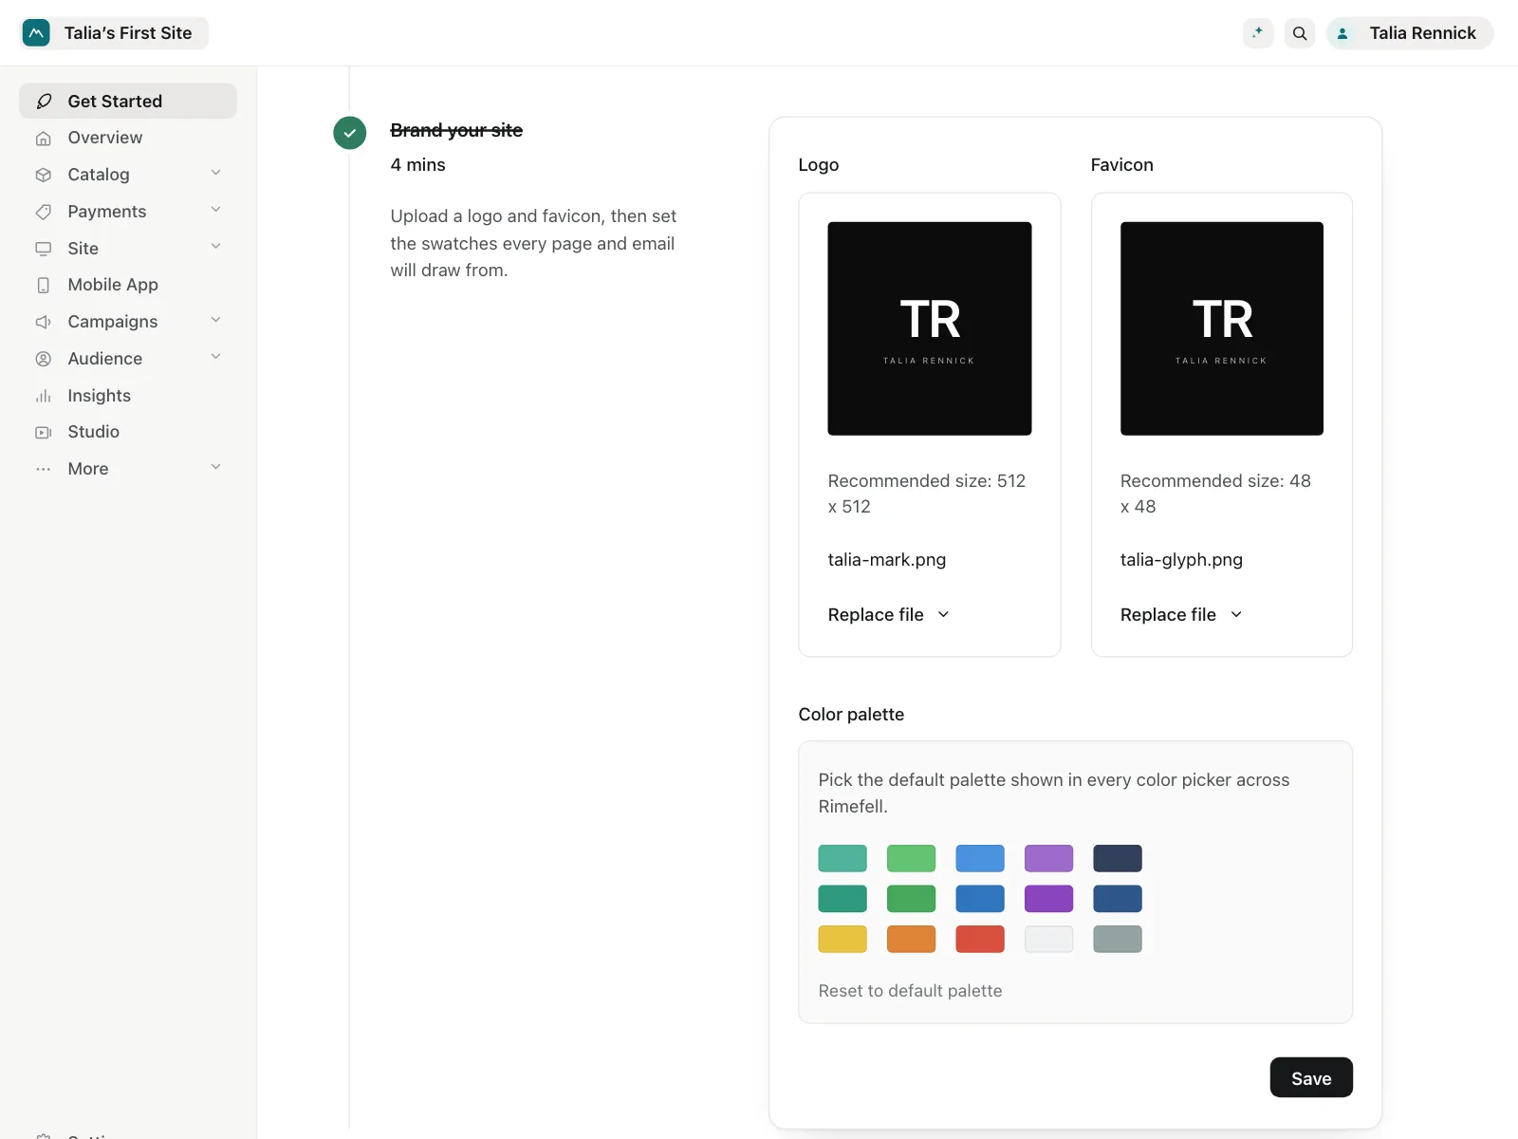Select the gray color swatch
The height and width of the screenshot is (1139, 1518).
[1118, 940]
